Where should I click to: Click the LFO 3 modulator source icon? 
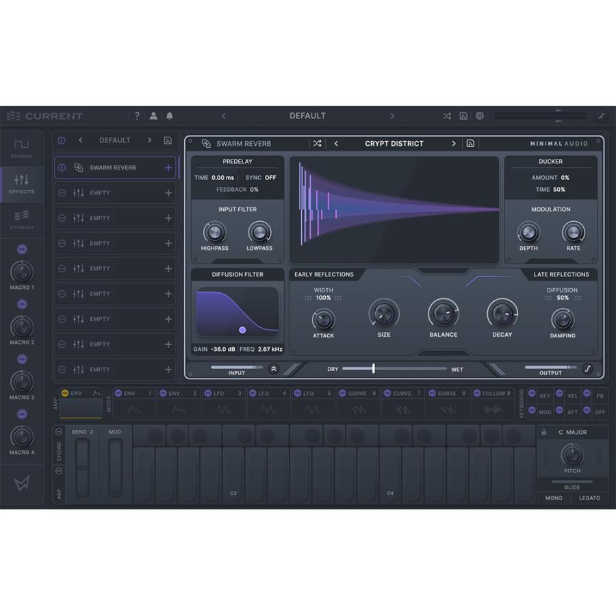(208, 394)
